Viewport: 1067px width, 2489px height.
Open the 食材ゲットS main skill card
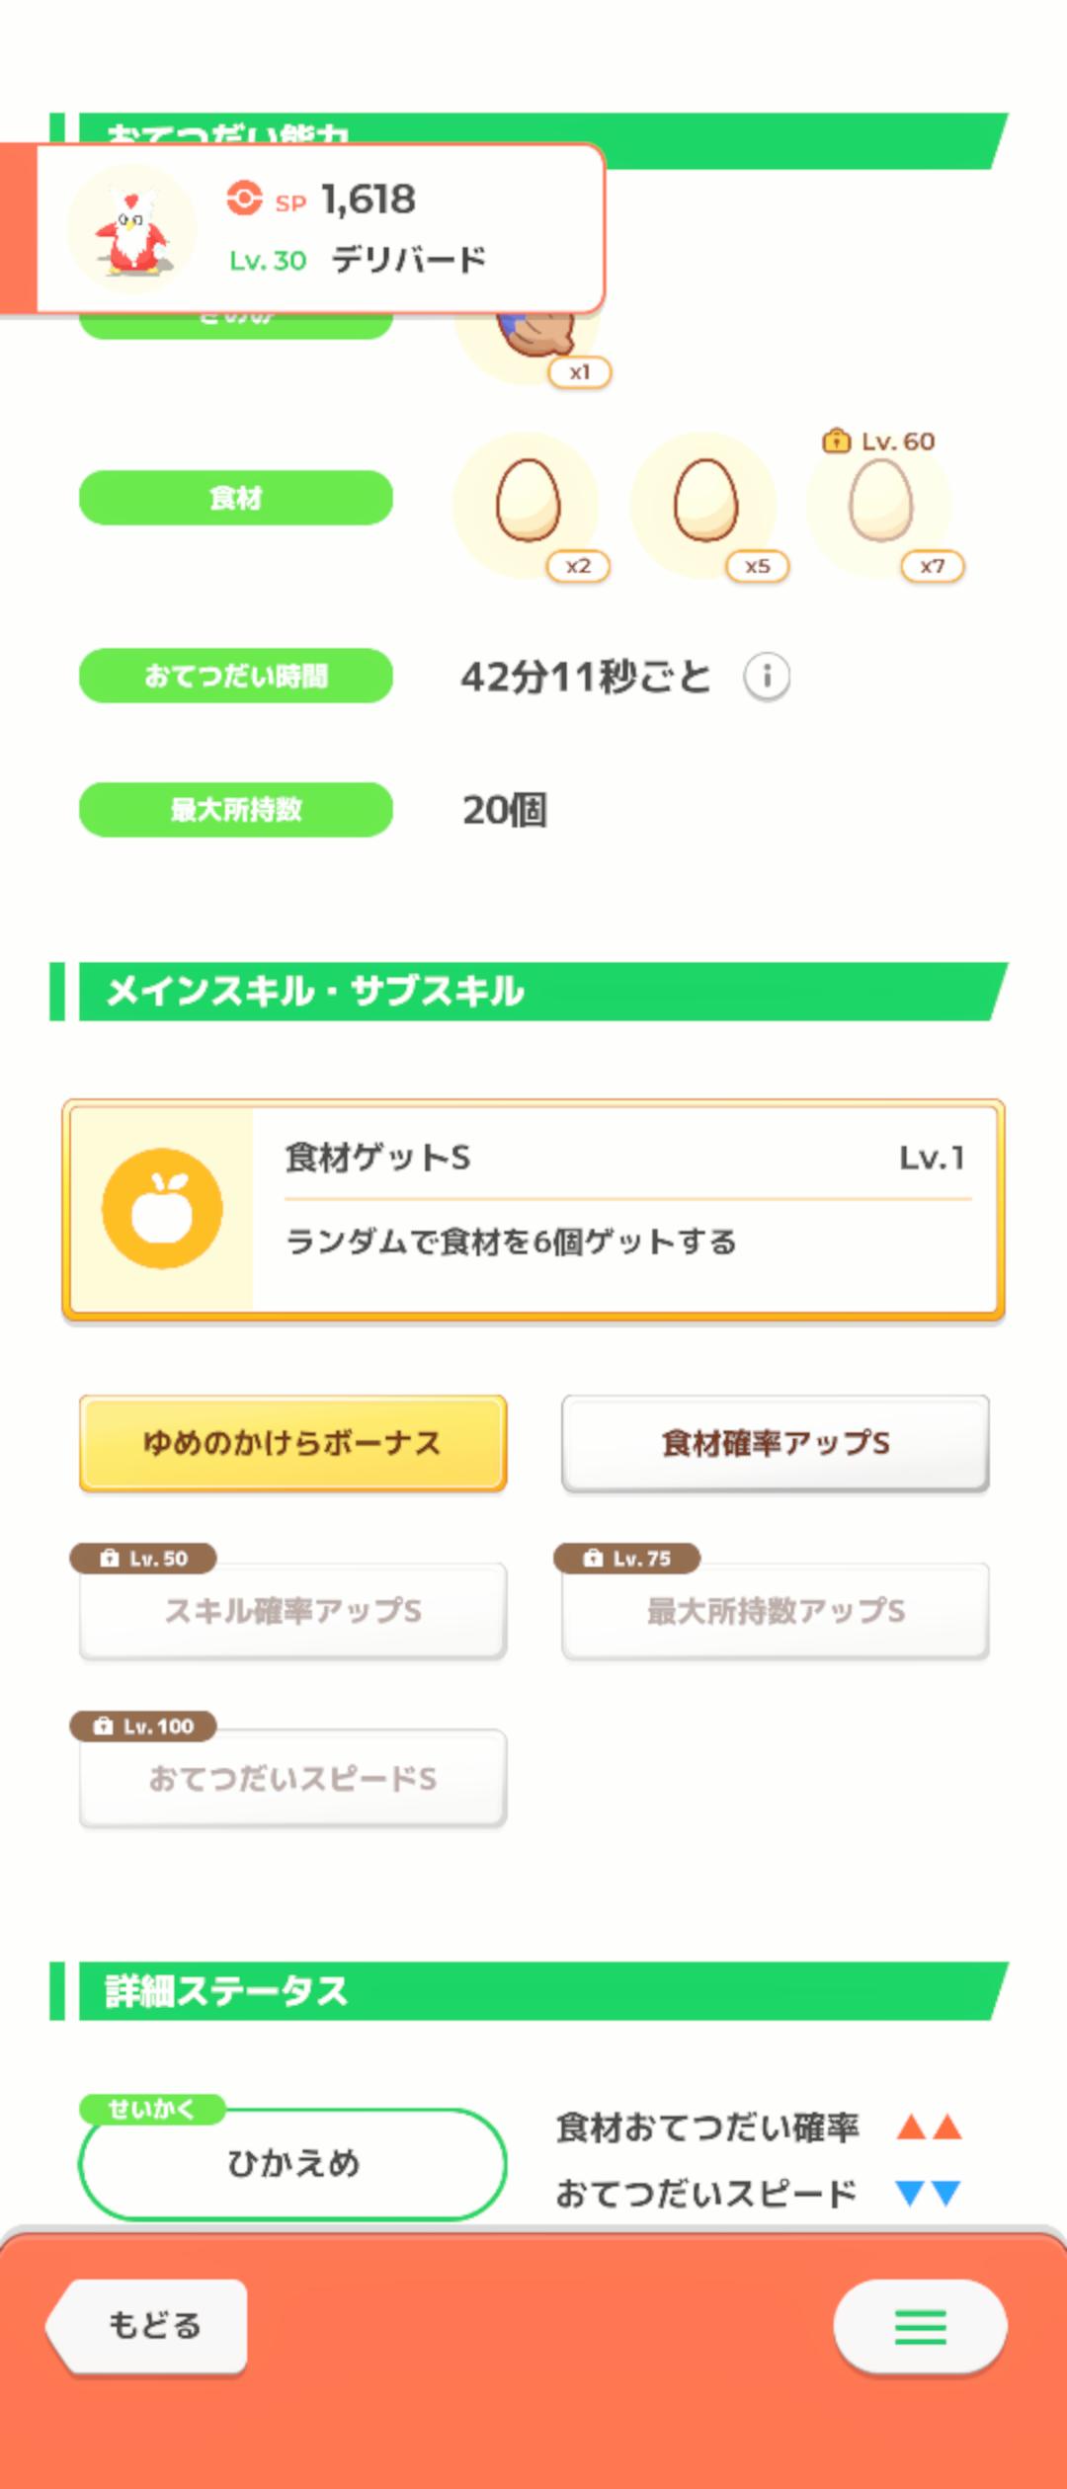pyautogui.click(x=533, y=1210)
